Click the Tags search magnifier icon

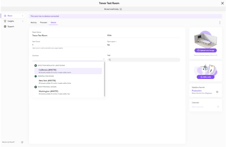110,60
